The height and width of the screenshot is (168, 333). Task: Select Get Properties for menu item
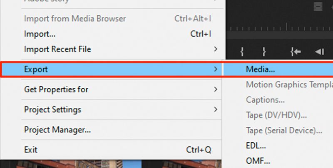point(56,89)
